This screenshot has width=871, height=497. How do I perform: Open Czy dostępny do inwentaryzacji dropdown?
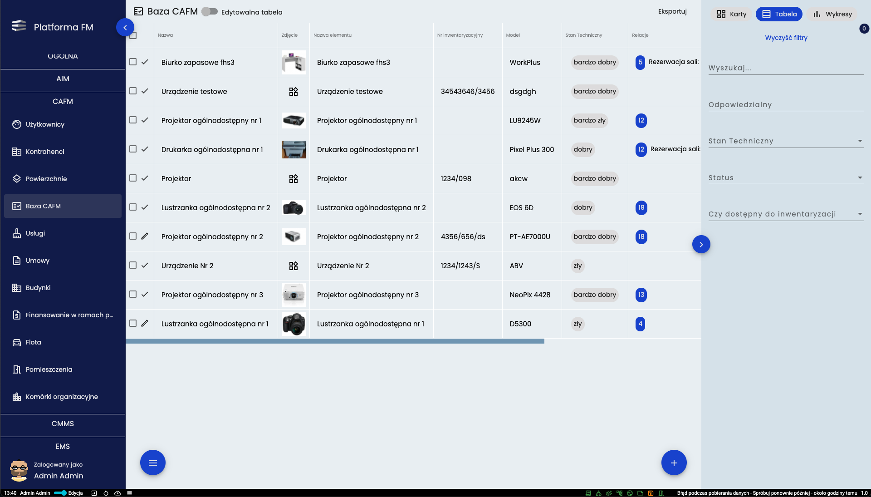786,214
